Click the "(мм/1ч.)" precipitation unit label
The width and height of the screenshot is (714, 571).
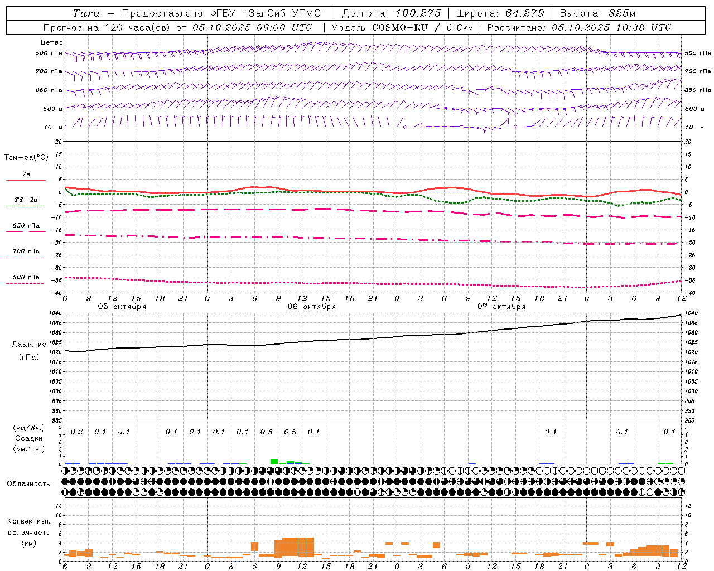pos(29,449)
